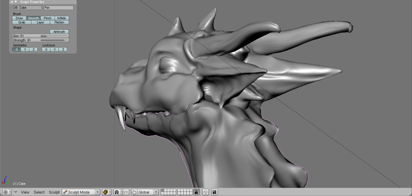Close the Sculpt Properties panel with X
The image size is (412, 196).
point(12,2)
